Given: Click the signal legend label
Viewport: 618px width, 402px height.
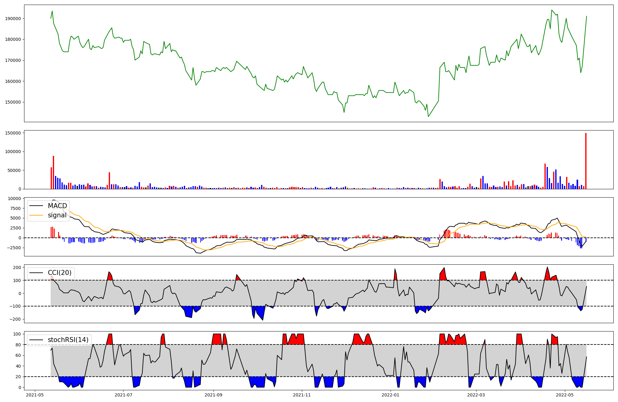Looking at the screenshot, I should [x=57, y=215].
